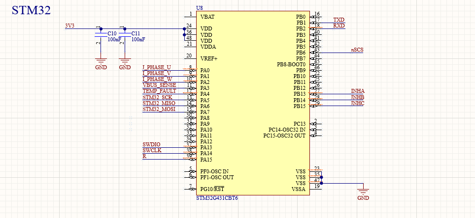Select the PF0-OSC IN pin name

[x=214, y=171]
